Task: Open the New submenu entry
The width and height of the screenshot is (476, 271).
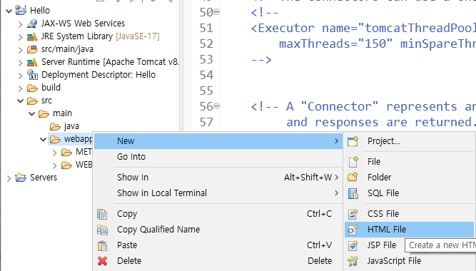Action: tap(218, 141)
